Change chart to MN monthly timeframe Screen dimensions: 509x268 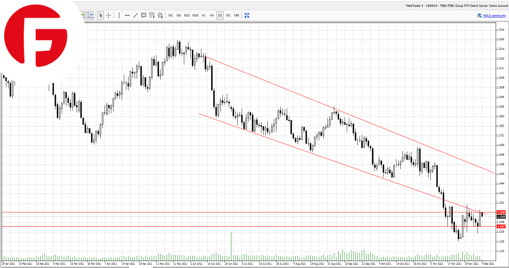point(236,16)
